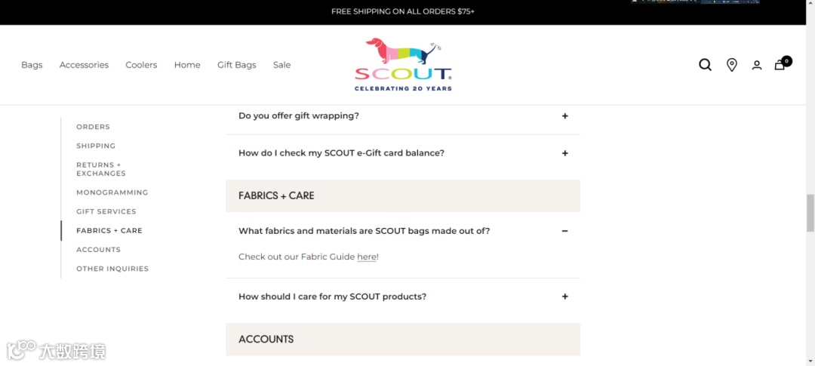Open the Accessories menu
The image size is (815, 366).
(84, 65)
